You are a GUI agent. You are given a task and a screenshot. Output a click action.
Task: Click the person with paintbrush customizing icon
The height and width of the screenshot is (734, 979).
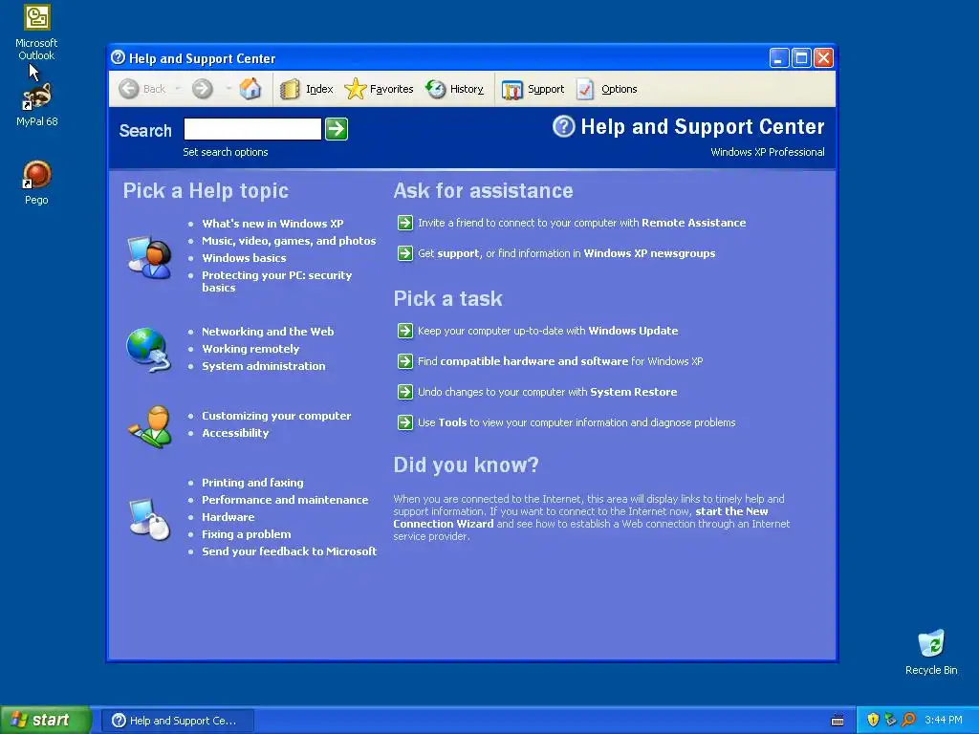150,427
